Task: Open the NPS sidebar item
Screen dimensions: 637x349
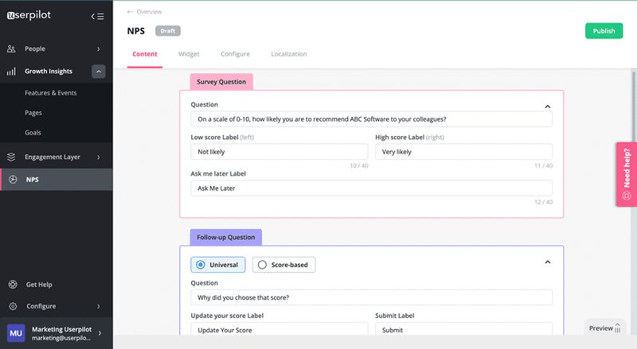Action: 57,180
